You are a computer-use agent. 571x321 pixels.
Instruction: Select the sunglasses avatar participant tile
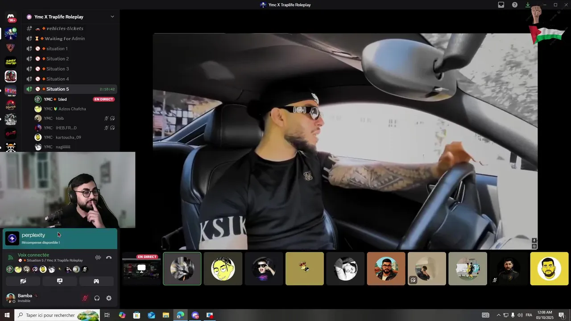tap(264, 269)
